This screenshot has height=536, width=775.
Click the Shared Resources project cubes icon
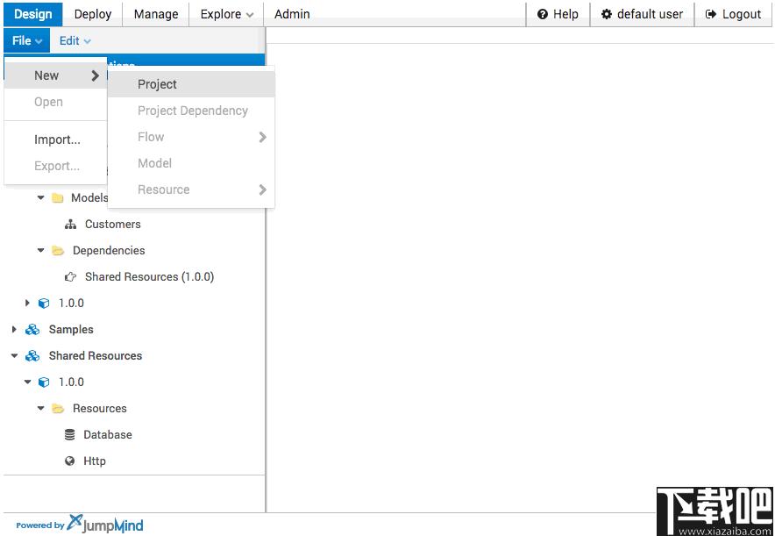[32, 355]
